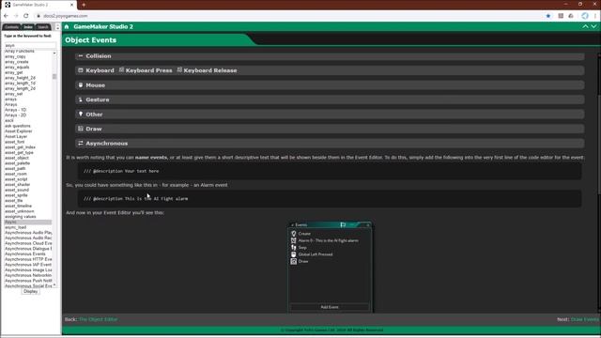Select 'asset_timeline' in the index list
The width and height of the screenshot is (601, 338).
tap(18, 206)
